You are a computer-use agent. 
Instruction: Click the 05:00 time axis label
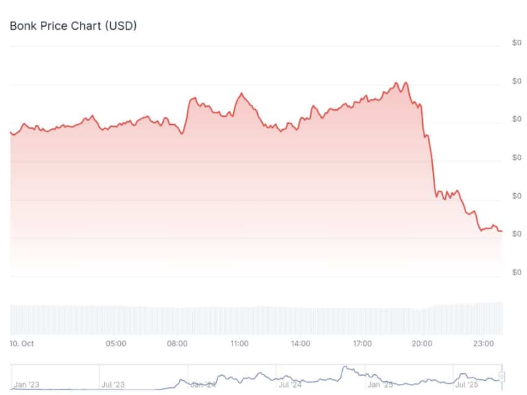(116, 343)
